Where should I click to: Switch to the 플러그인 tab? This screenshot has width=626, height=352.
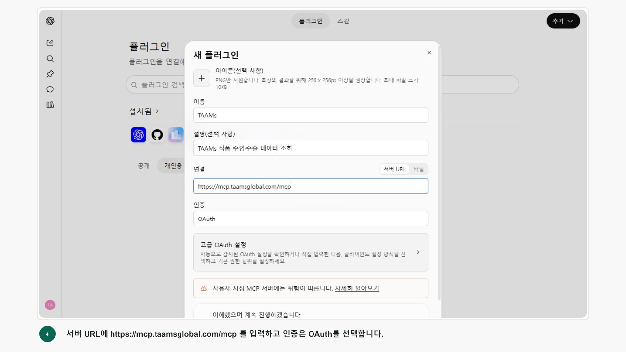(311, 21)
